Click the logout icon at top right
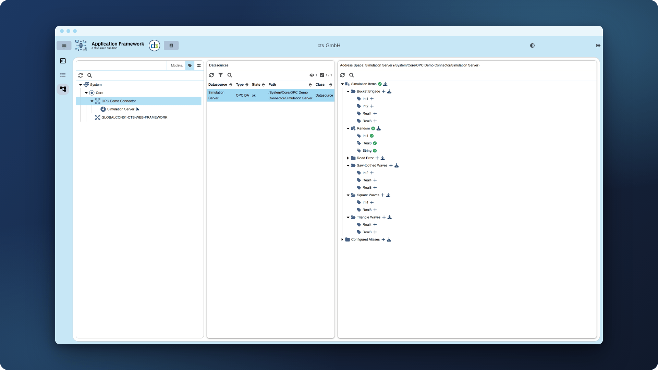The image size is (658, 370). (x=598, y=46)
